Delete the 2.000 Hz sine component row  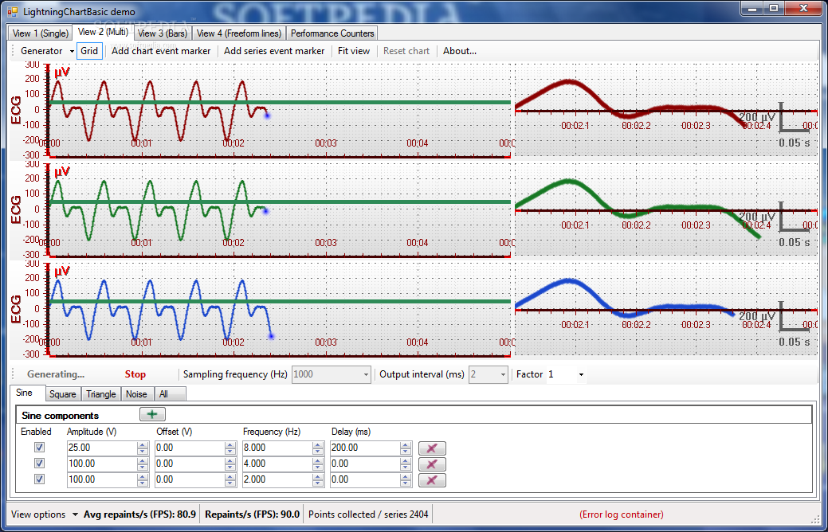pos(432,479)
